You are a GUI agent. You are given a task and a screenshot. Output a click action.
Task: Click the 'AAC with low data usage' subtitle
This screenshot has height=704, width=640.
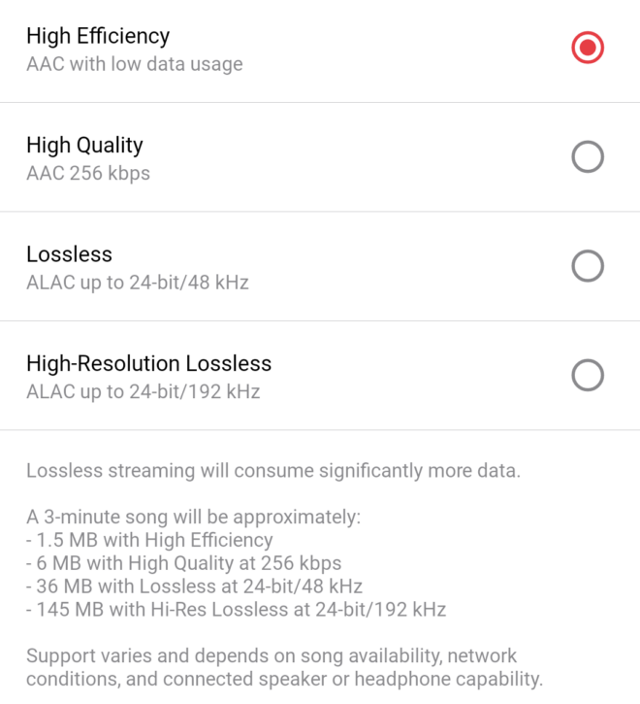tap(134, 65)
